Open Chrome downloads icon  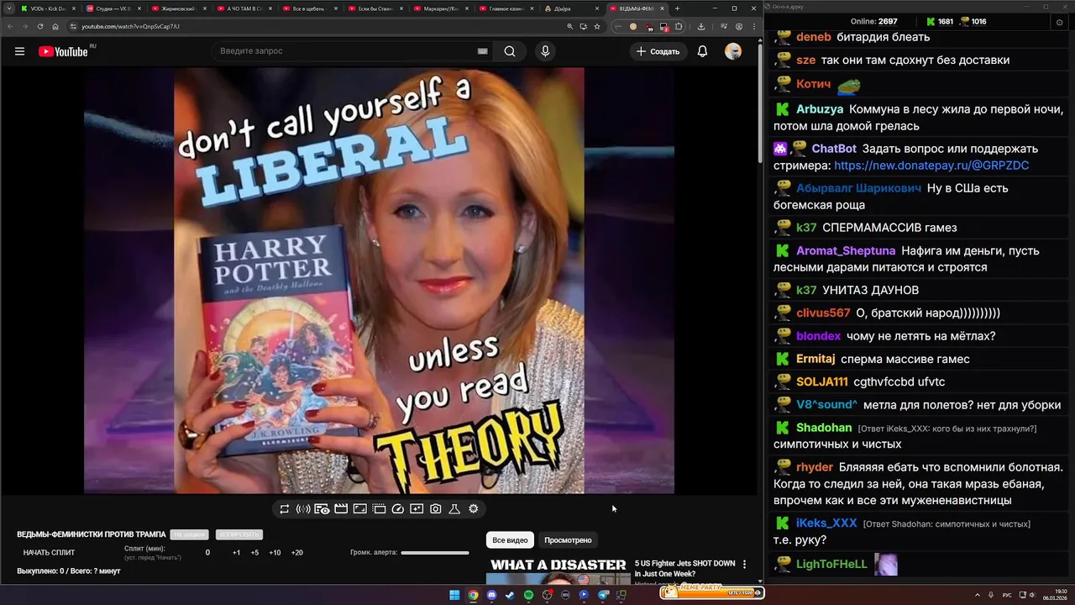[701, 26]
